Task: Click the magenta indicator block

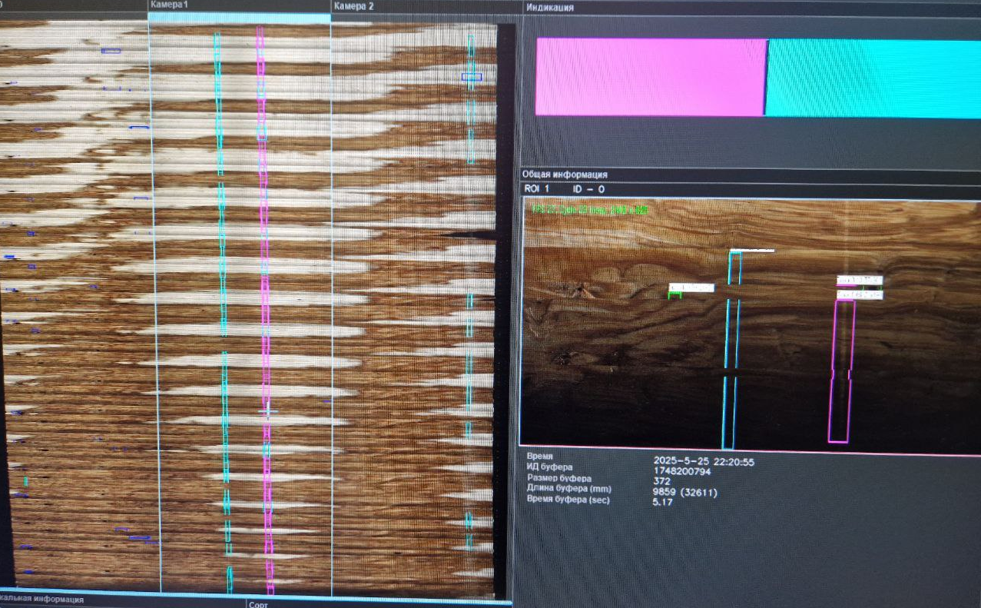Action: point(650,77)
